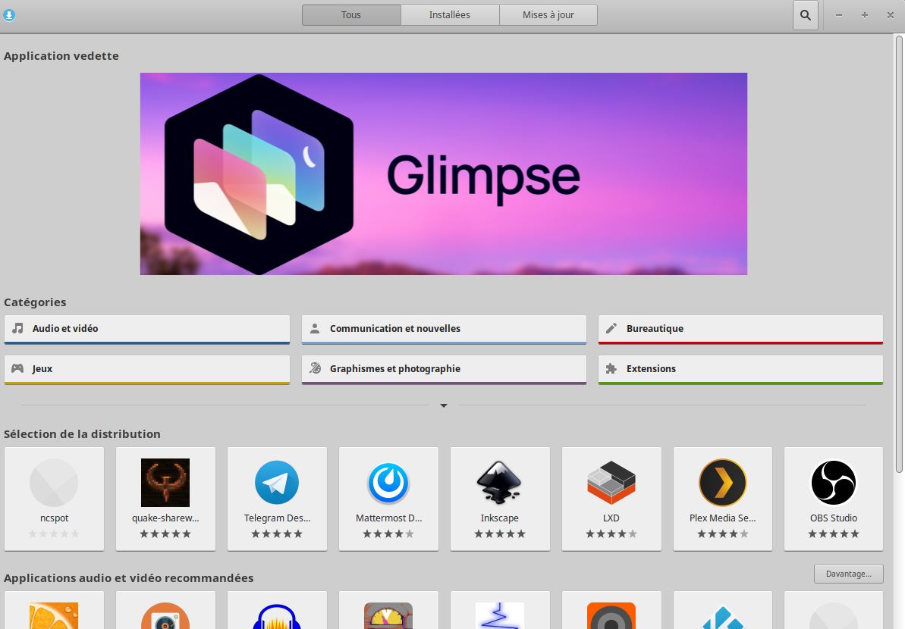Open the Jeux category

pos(147,370)
